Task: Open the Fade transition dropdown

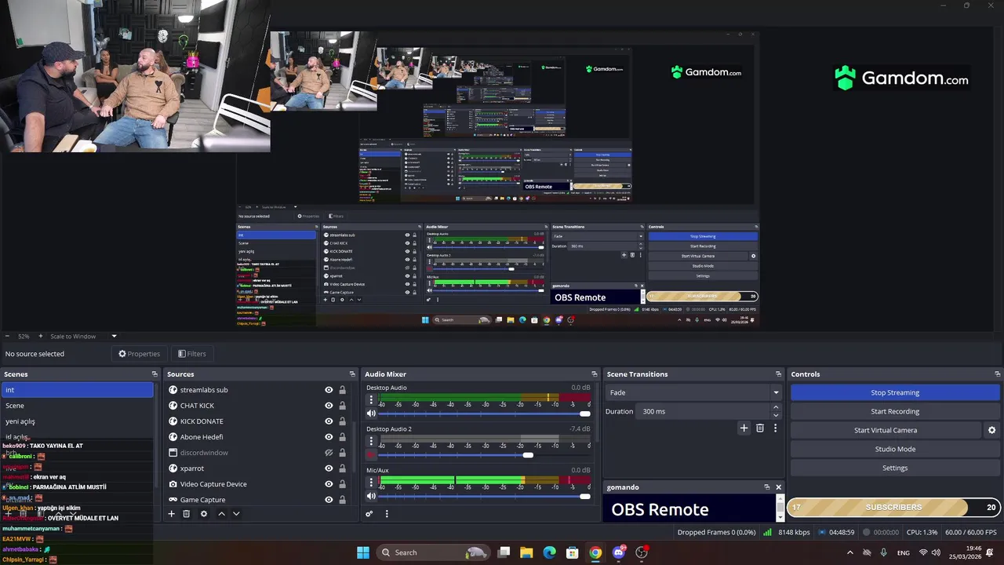Action: click(x=694, y=392)
